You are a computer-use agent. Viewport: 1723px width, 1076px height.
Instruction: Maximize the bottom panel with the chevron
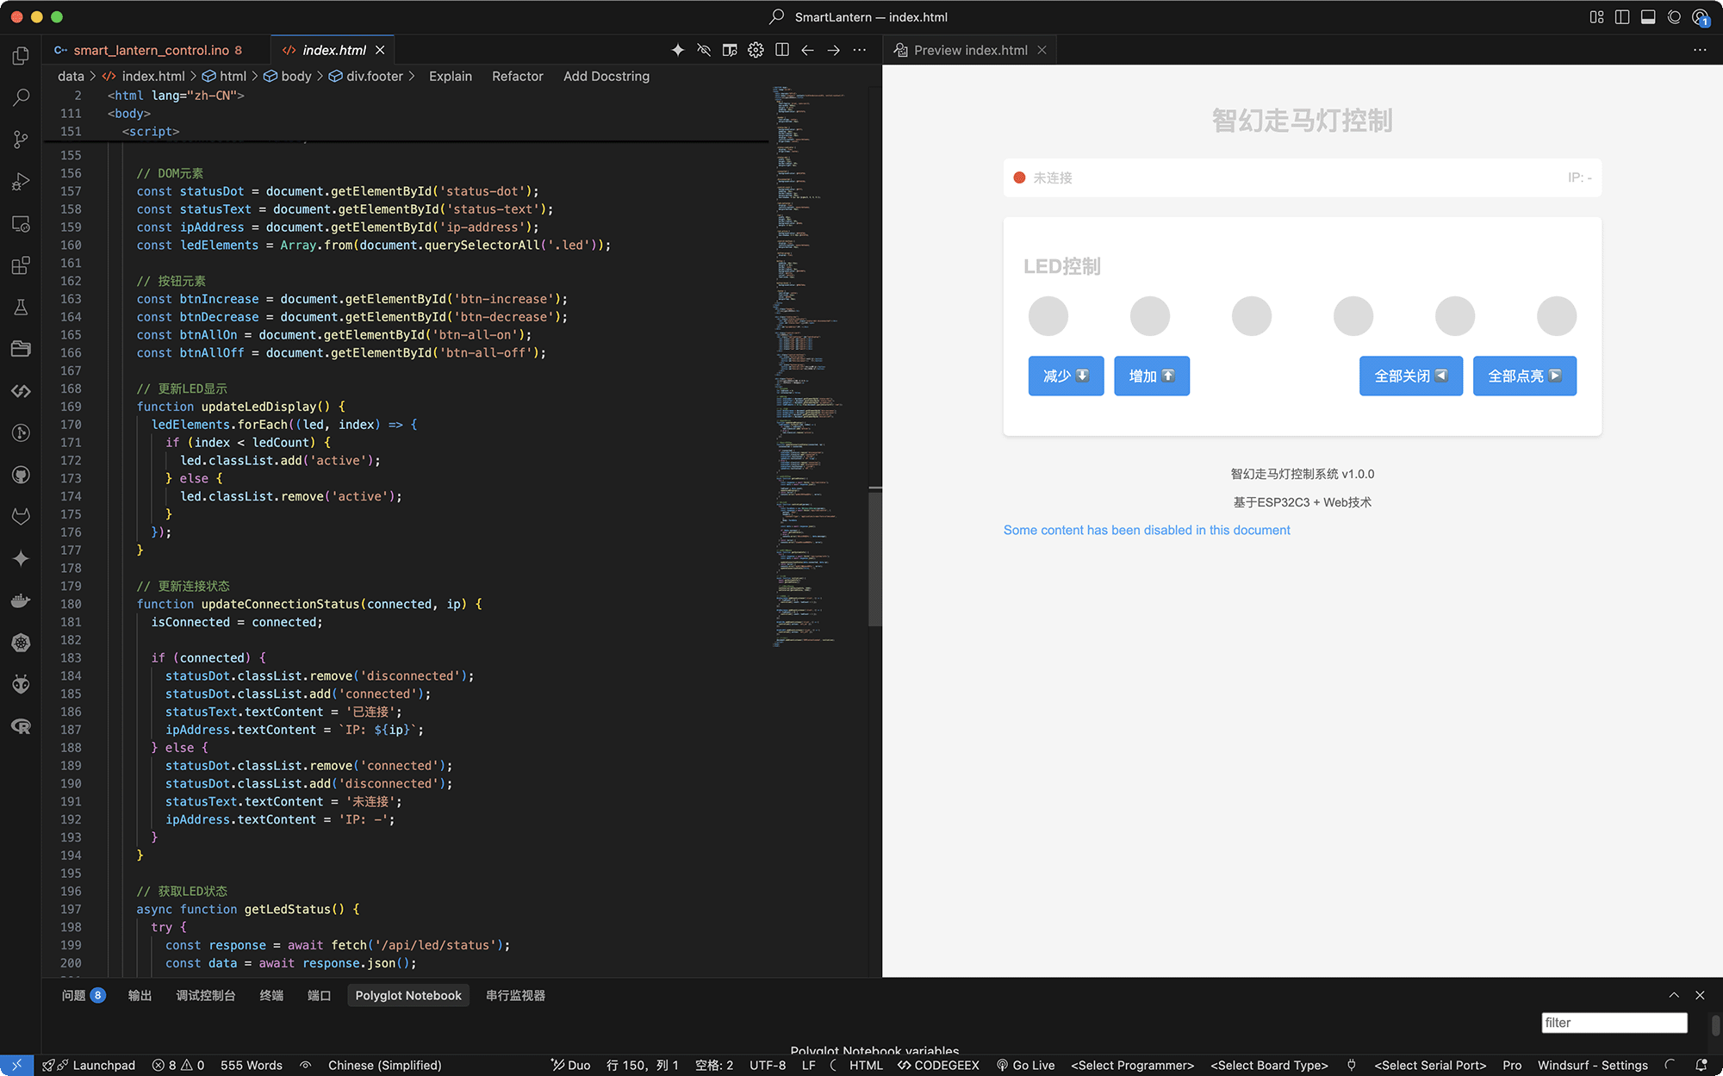[1674, 995]
